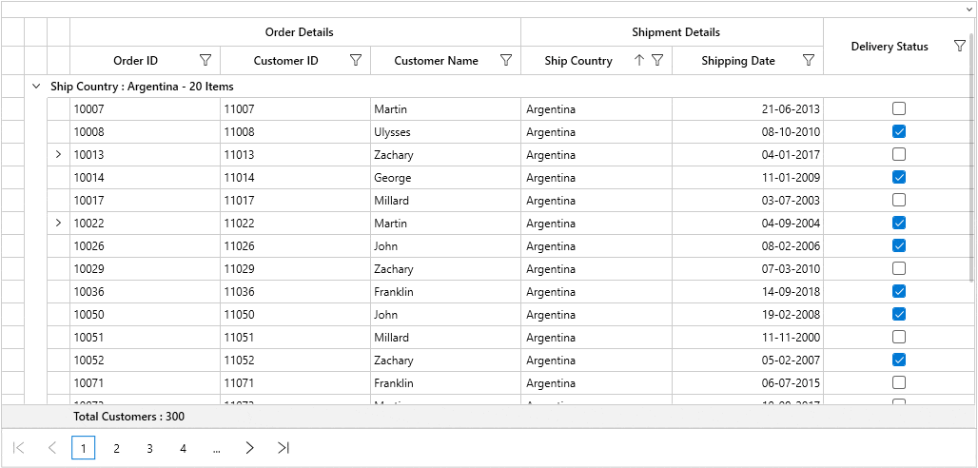Click the ellipsis for more pages
The height and width of the screenshot is (468, 978).
coord(216,448)
